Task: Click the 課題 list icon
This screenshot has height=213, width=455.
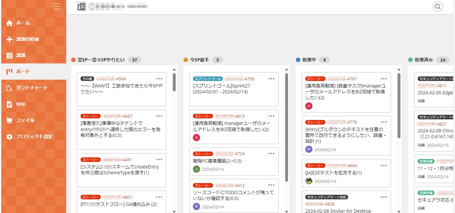Action: coord(9,55)
